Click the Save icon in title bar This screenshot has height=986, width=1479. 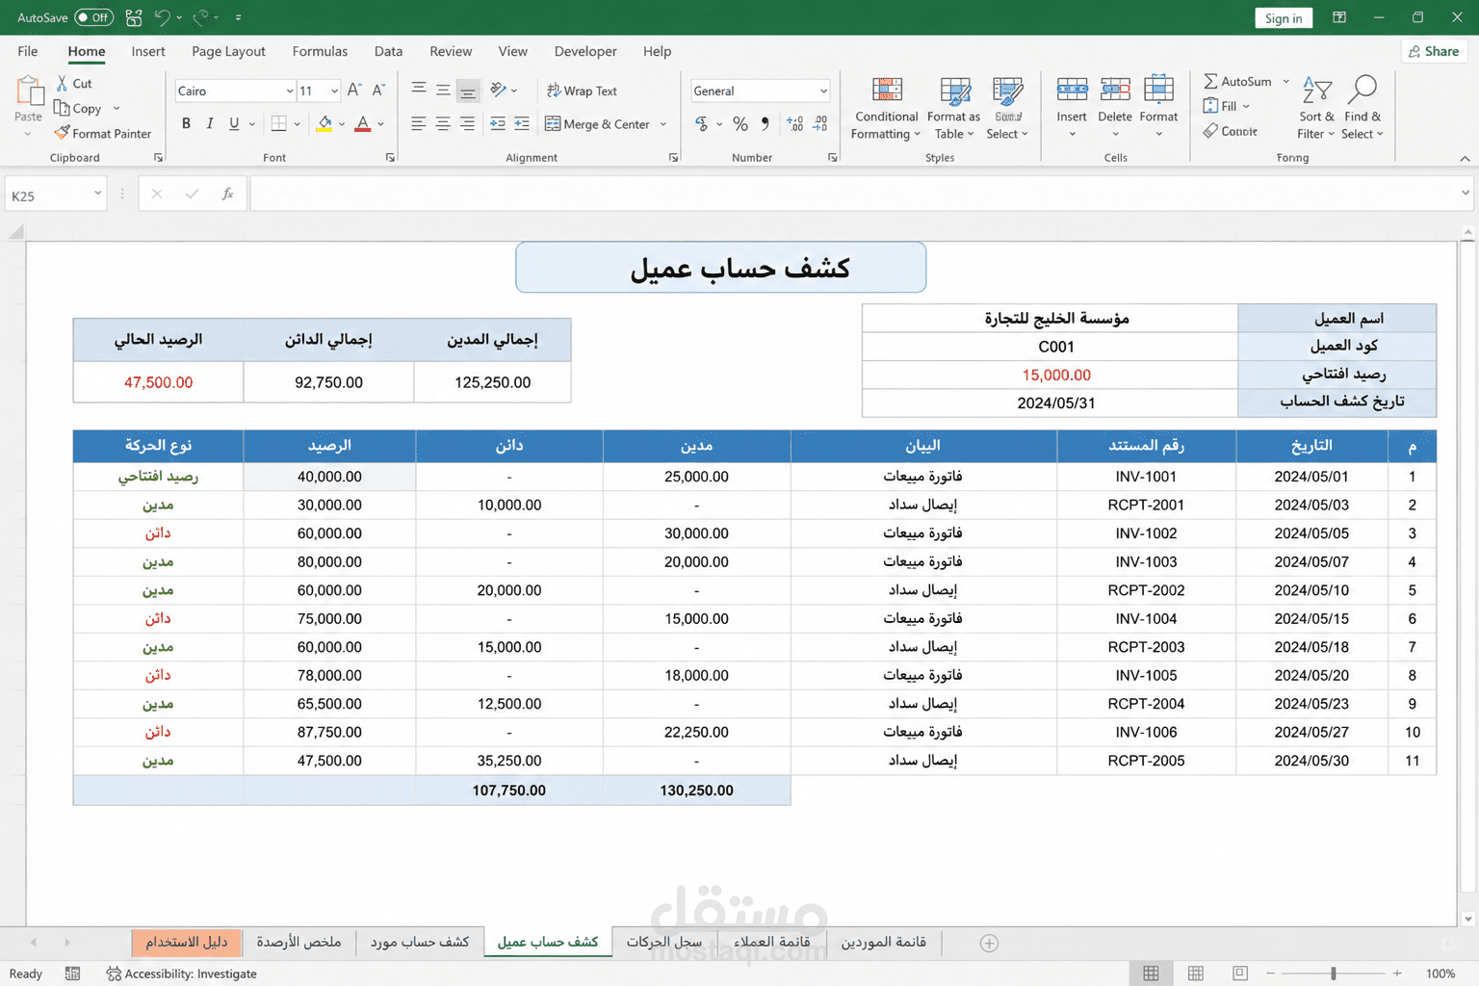(x=134, y=17)
